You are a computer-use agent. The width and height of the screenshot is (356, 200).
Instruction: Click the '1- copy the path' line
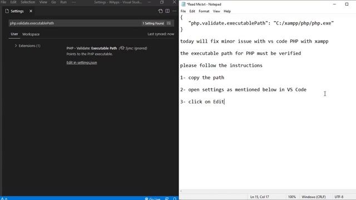pyautogui.click(x=202, y=78)
